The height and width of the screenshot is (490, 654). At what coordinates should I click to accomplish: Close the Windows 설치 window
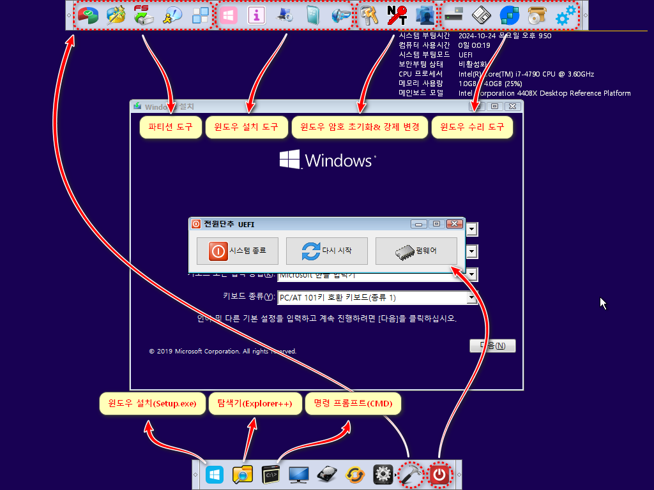click(513, 107)
